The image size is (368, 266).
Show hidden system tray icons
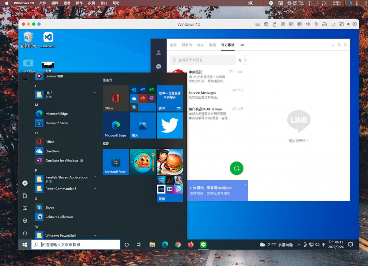[x=299, y=245]
